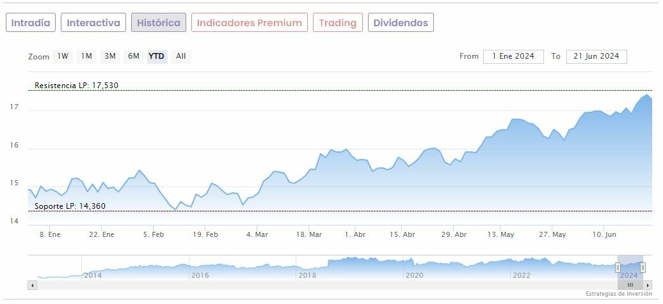The height and width of the screenshot is (304, 663).
Task: Go to the Trading tab
Action: point(337,23)
